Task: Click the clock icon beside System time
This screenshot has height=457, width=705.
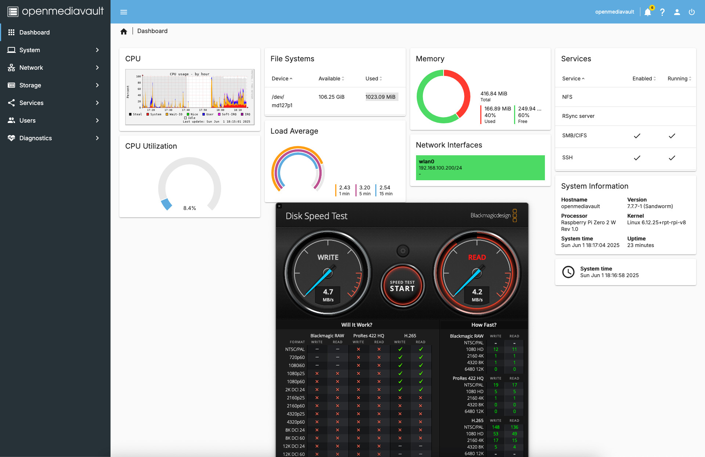Action: (568, 272)
